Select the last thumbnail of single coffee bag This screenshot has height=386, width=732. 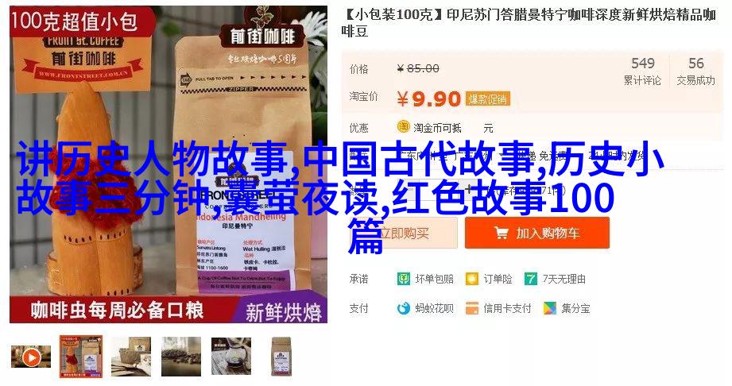point(281,357)
